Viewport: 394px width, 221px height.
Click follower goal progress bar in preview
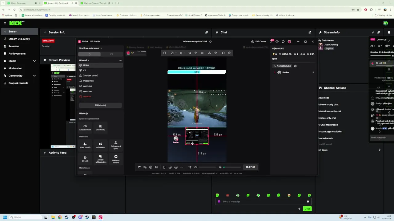[197, 72]
